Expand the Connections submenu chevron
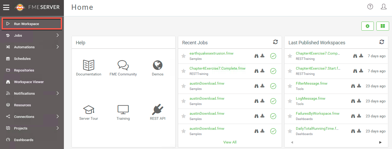392x149 pixels. point(58,117)
